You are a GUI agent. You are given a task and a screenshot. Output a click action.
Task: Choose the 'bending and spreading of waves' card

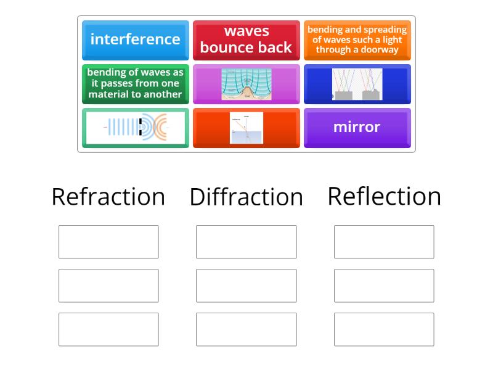(x=357, y=40)
